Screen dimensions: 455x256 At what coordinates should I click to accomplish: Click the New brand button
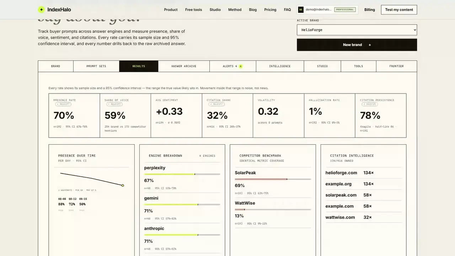[357, 45]
